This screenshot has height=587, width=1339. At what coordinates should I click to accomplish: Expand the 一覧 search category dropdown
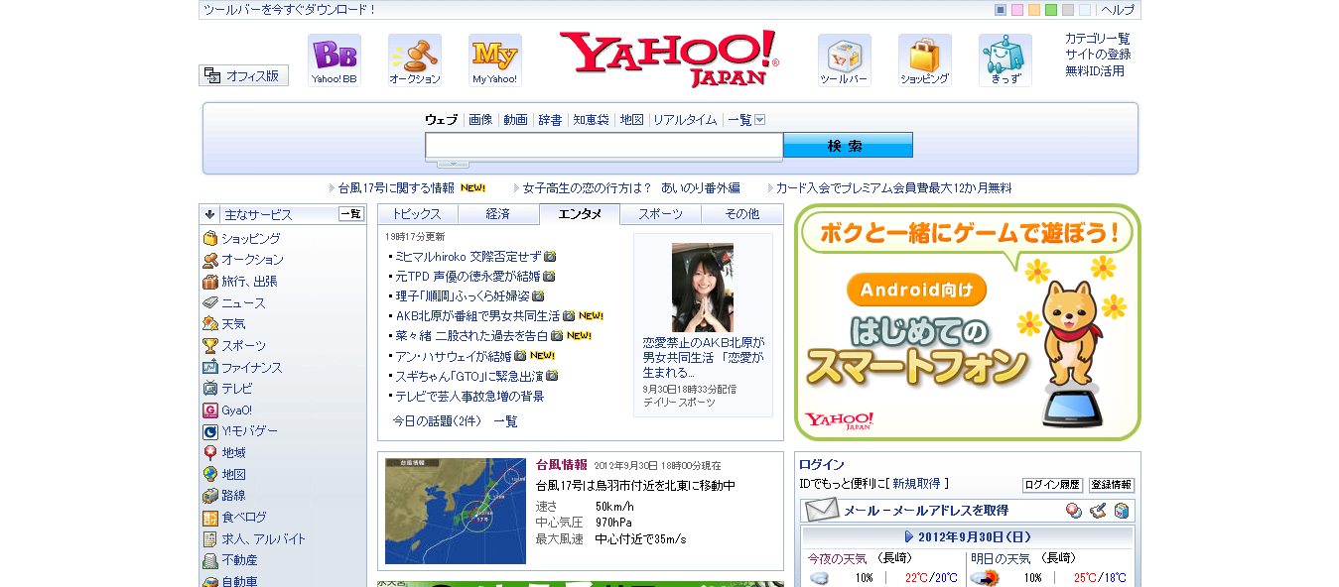tap(760, 120)
